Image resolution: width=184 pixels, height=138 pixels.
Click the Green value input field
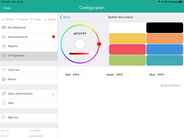click(122, 74)
